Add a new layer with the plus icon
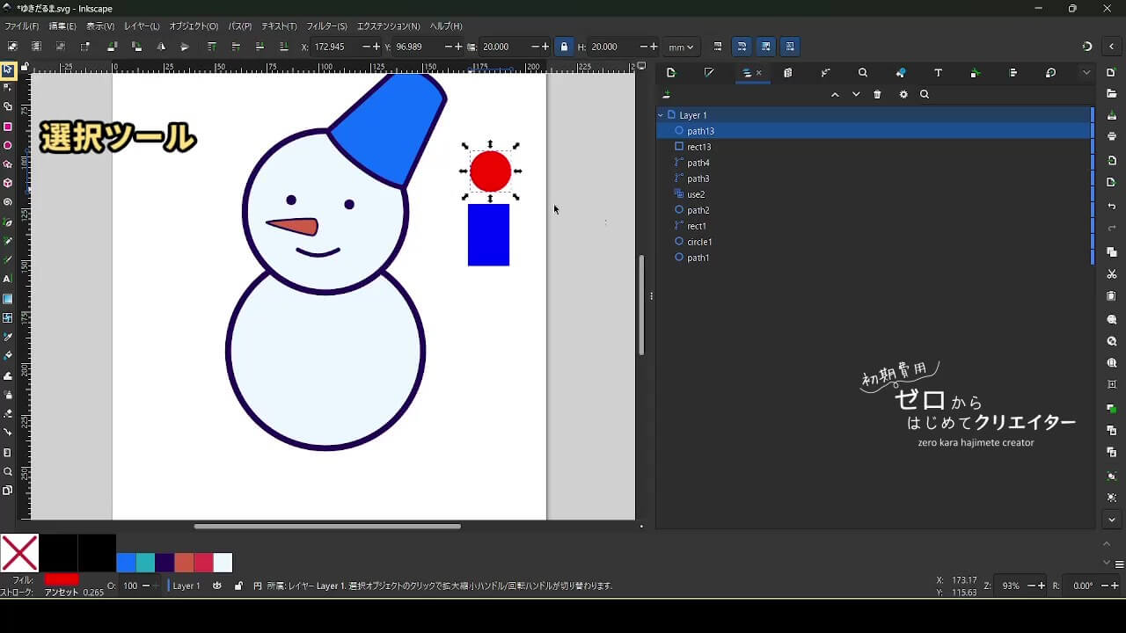This screenshot has height=633, width=1126. click(x=667, y=95)
